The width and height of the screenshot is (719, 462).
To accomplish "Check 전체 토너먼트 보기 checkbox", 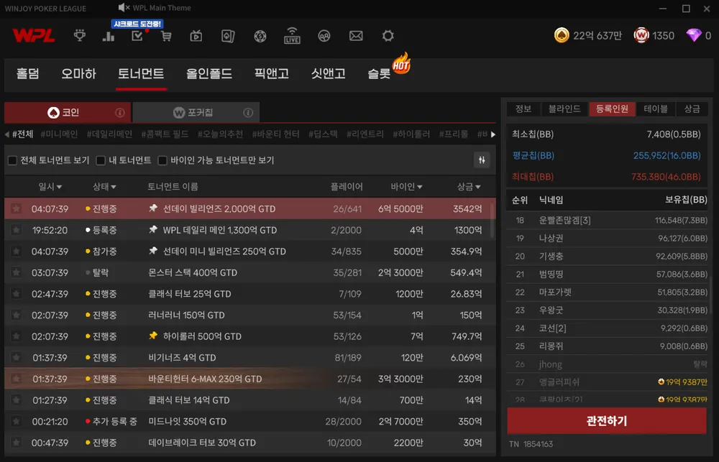I will pyautogui.click(x=12, y=160).
